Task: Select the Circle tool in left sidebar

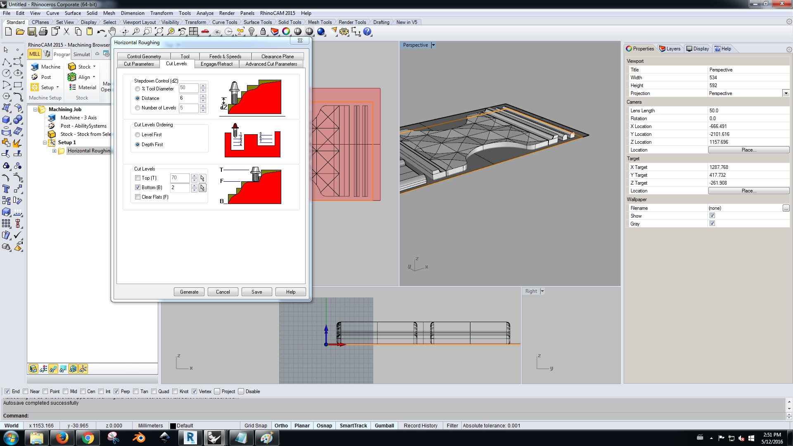Action: pyautogui.click(x=7, y=73)
